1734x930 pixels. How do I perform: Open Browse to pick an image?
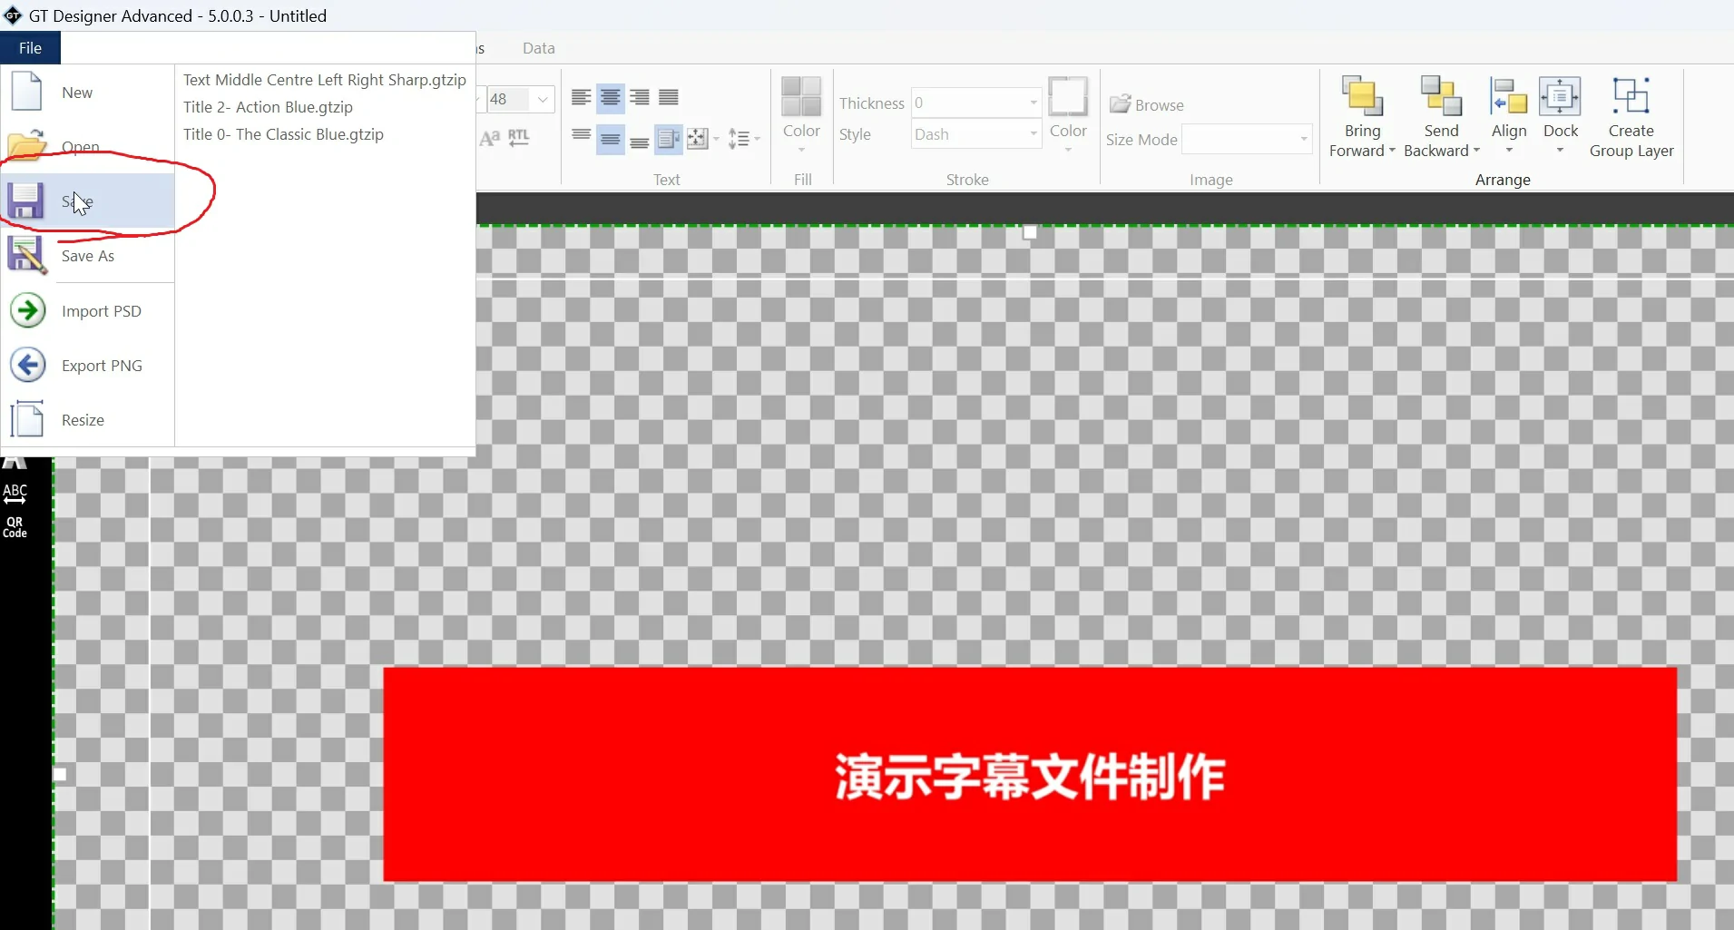(1147, 104)
